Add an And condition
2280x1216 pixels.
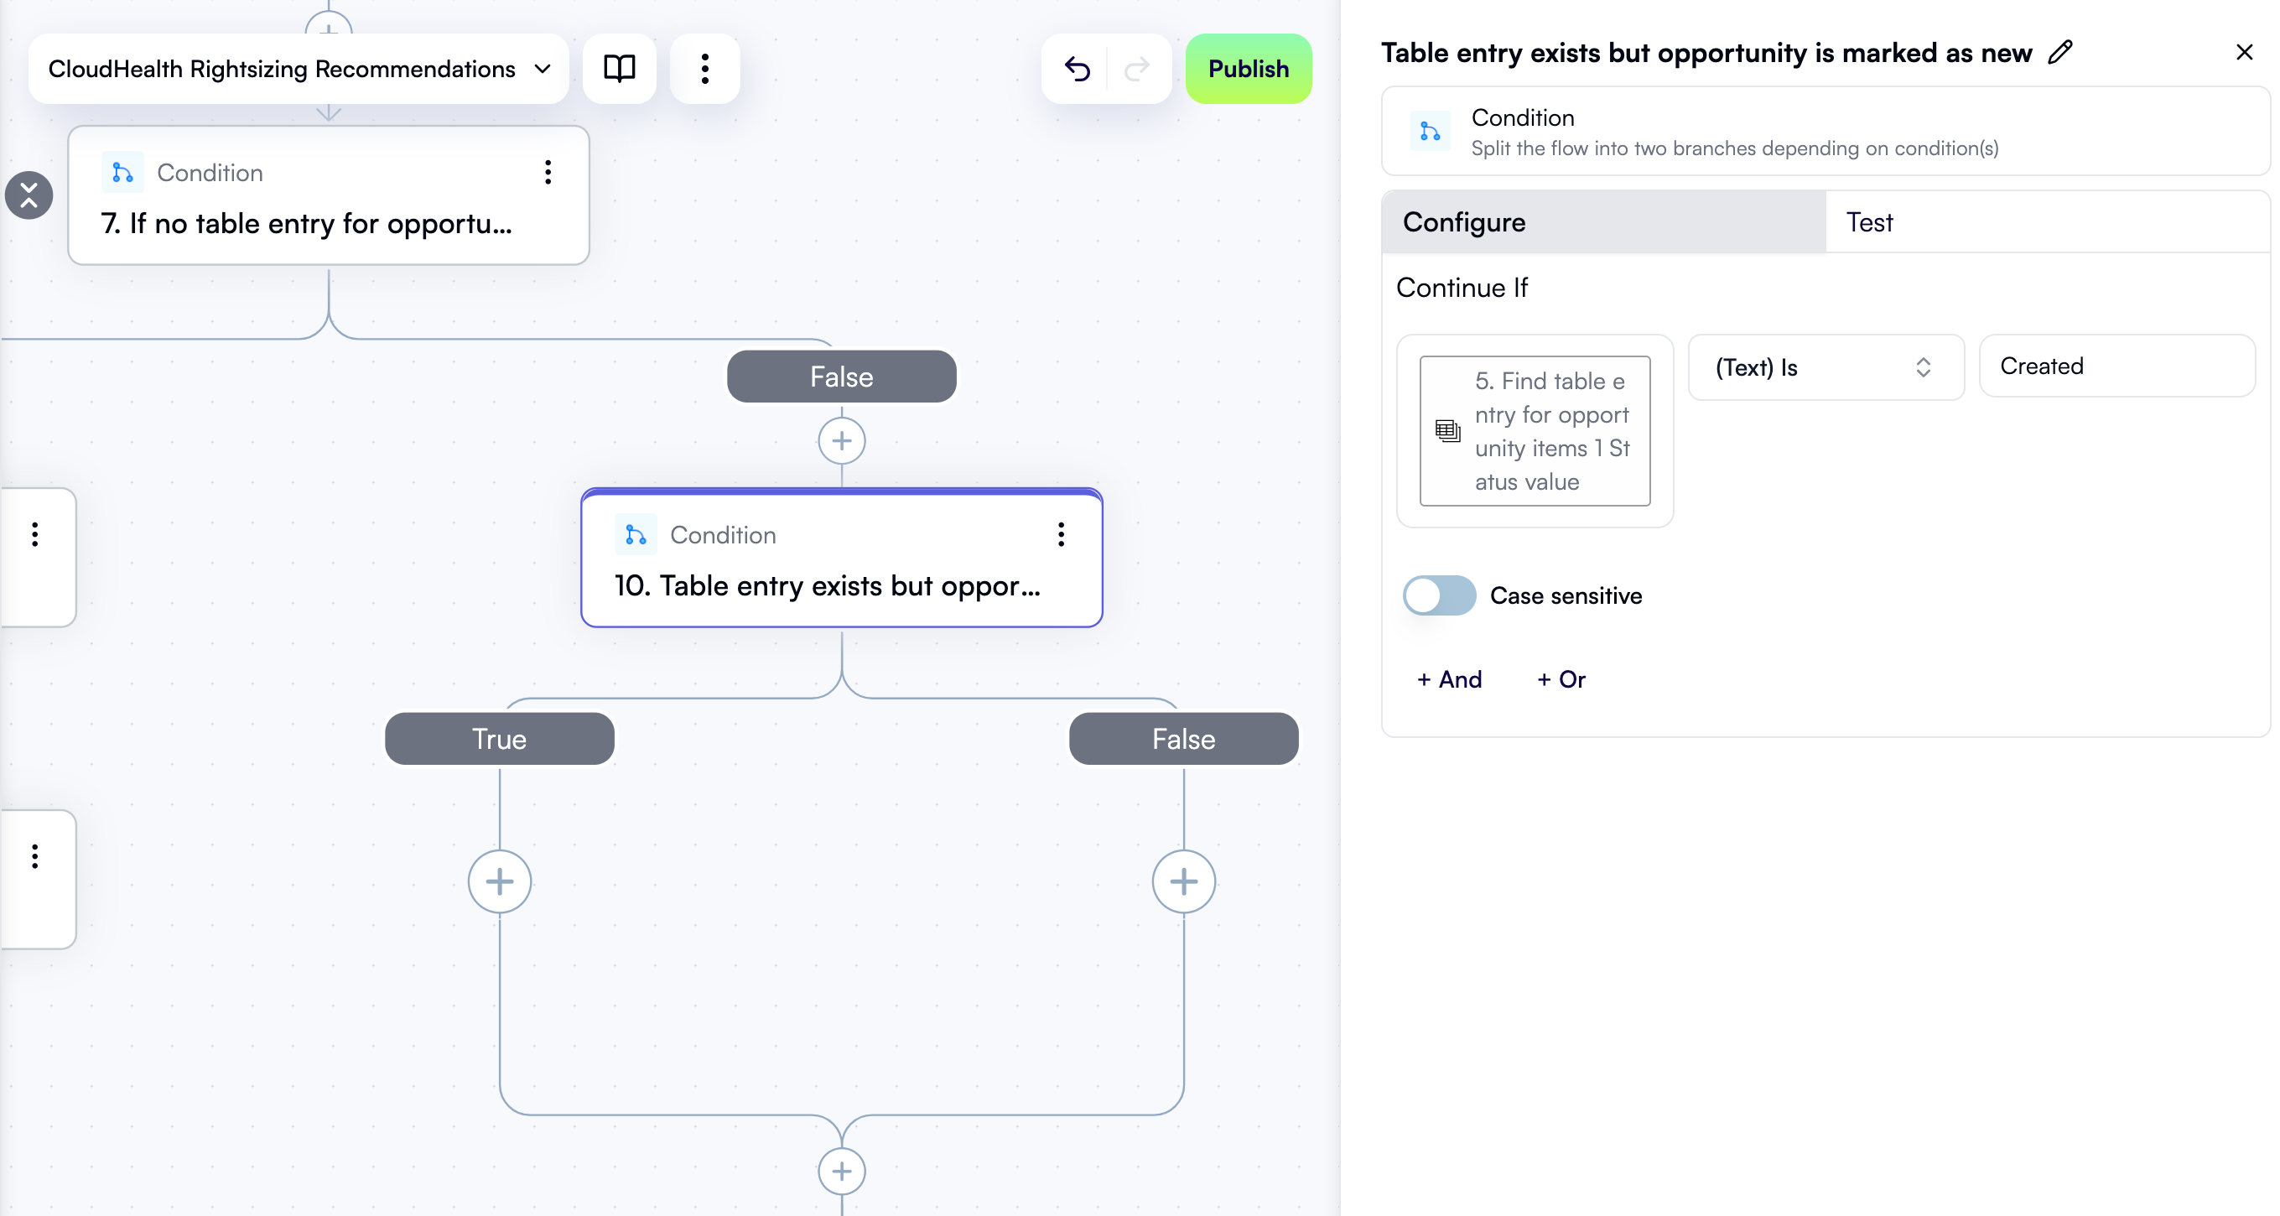pyautogui.click(x=1449, y=678)
